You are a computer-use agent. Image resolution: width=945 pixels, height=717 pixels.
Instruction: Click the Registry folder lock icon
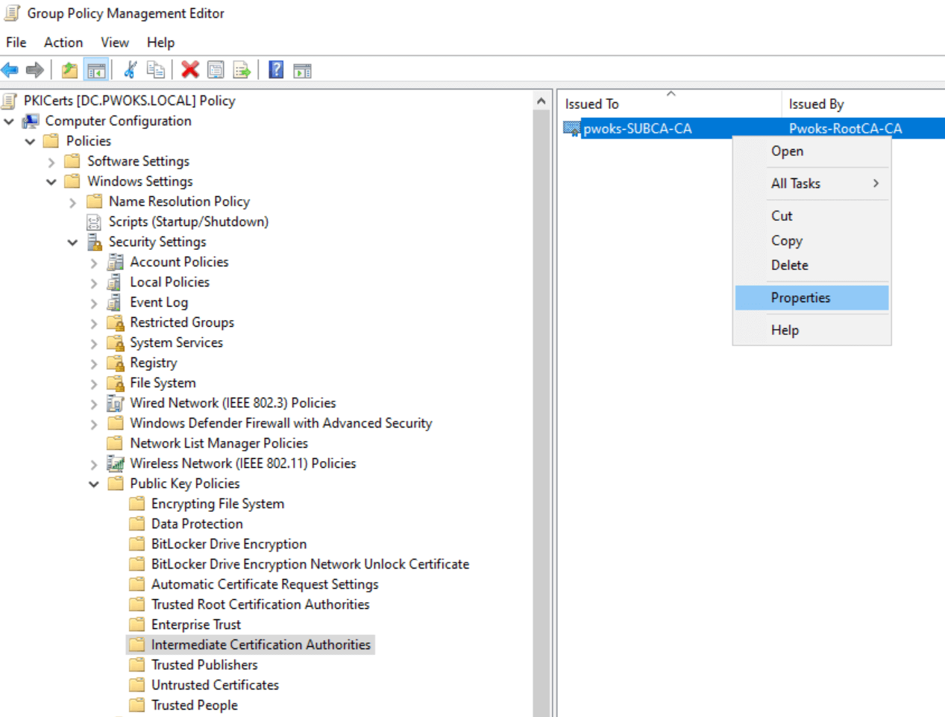[115, 363]
